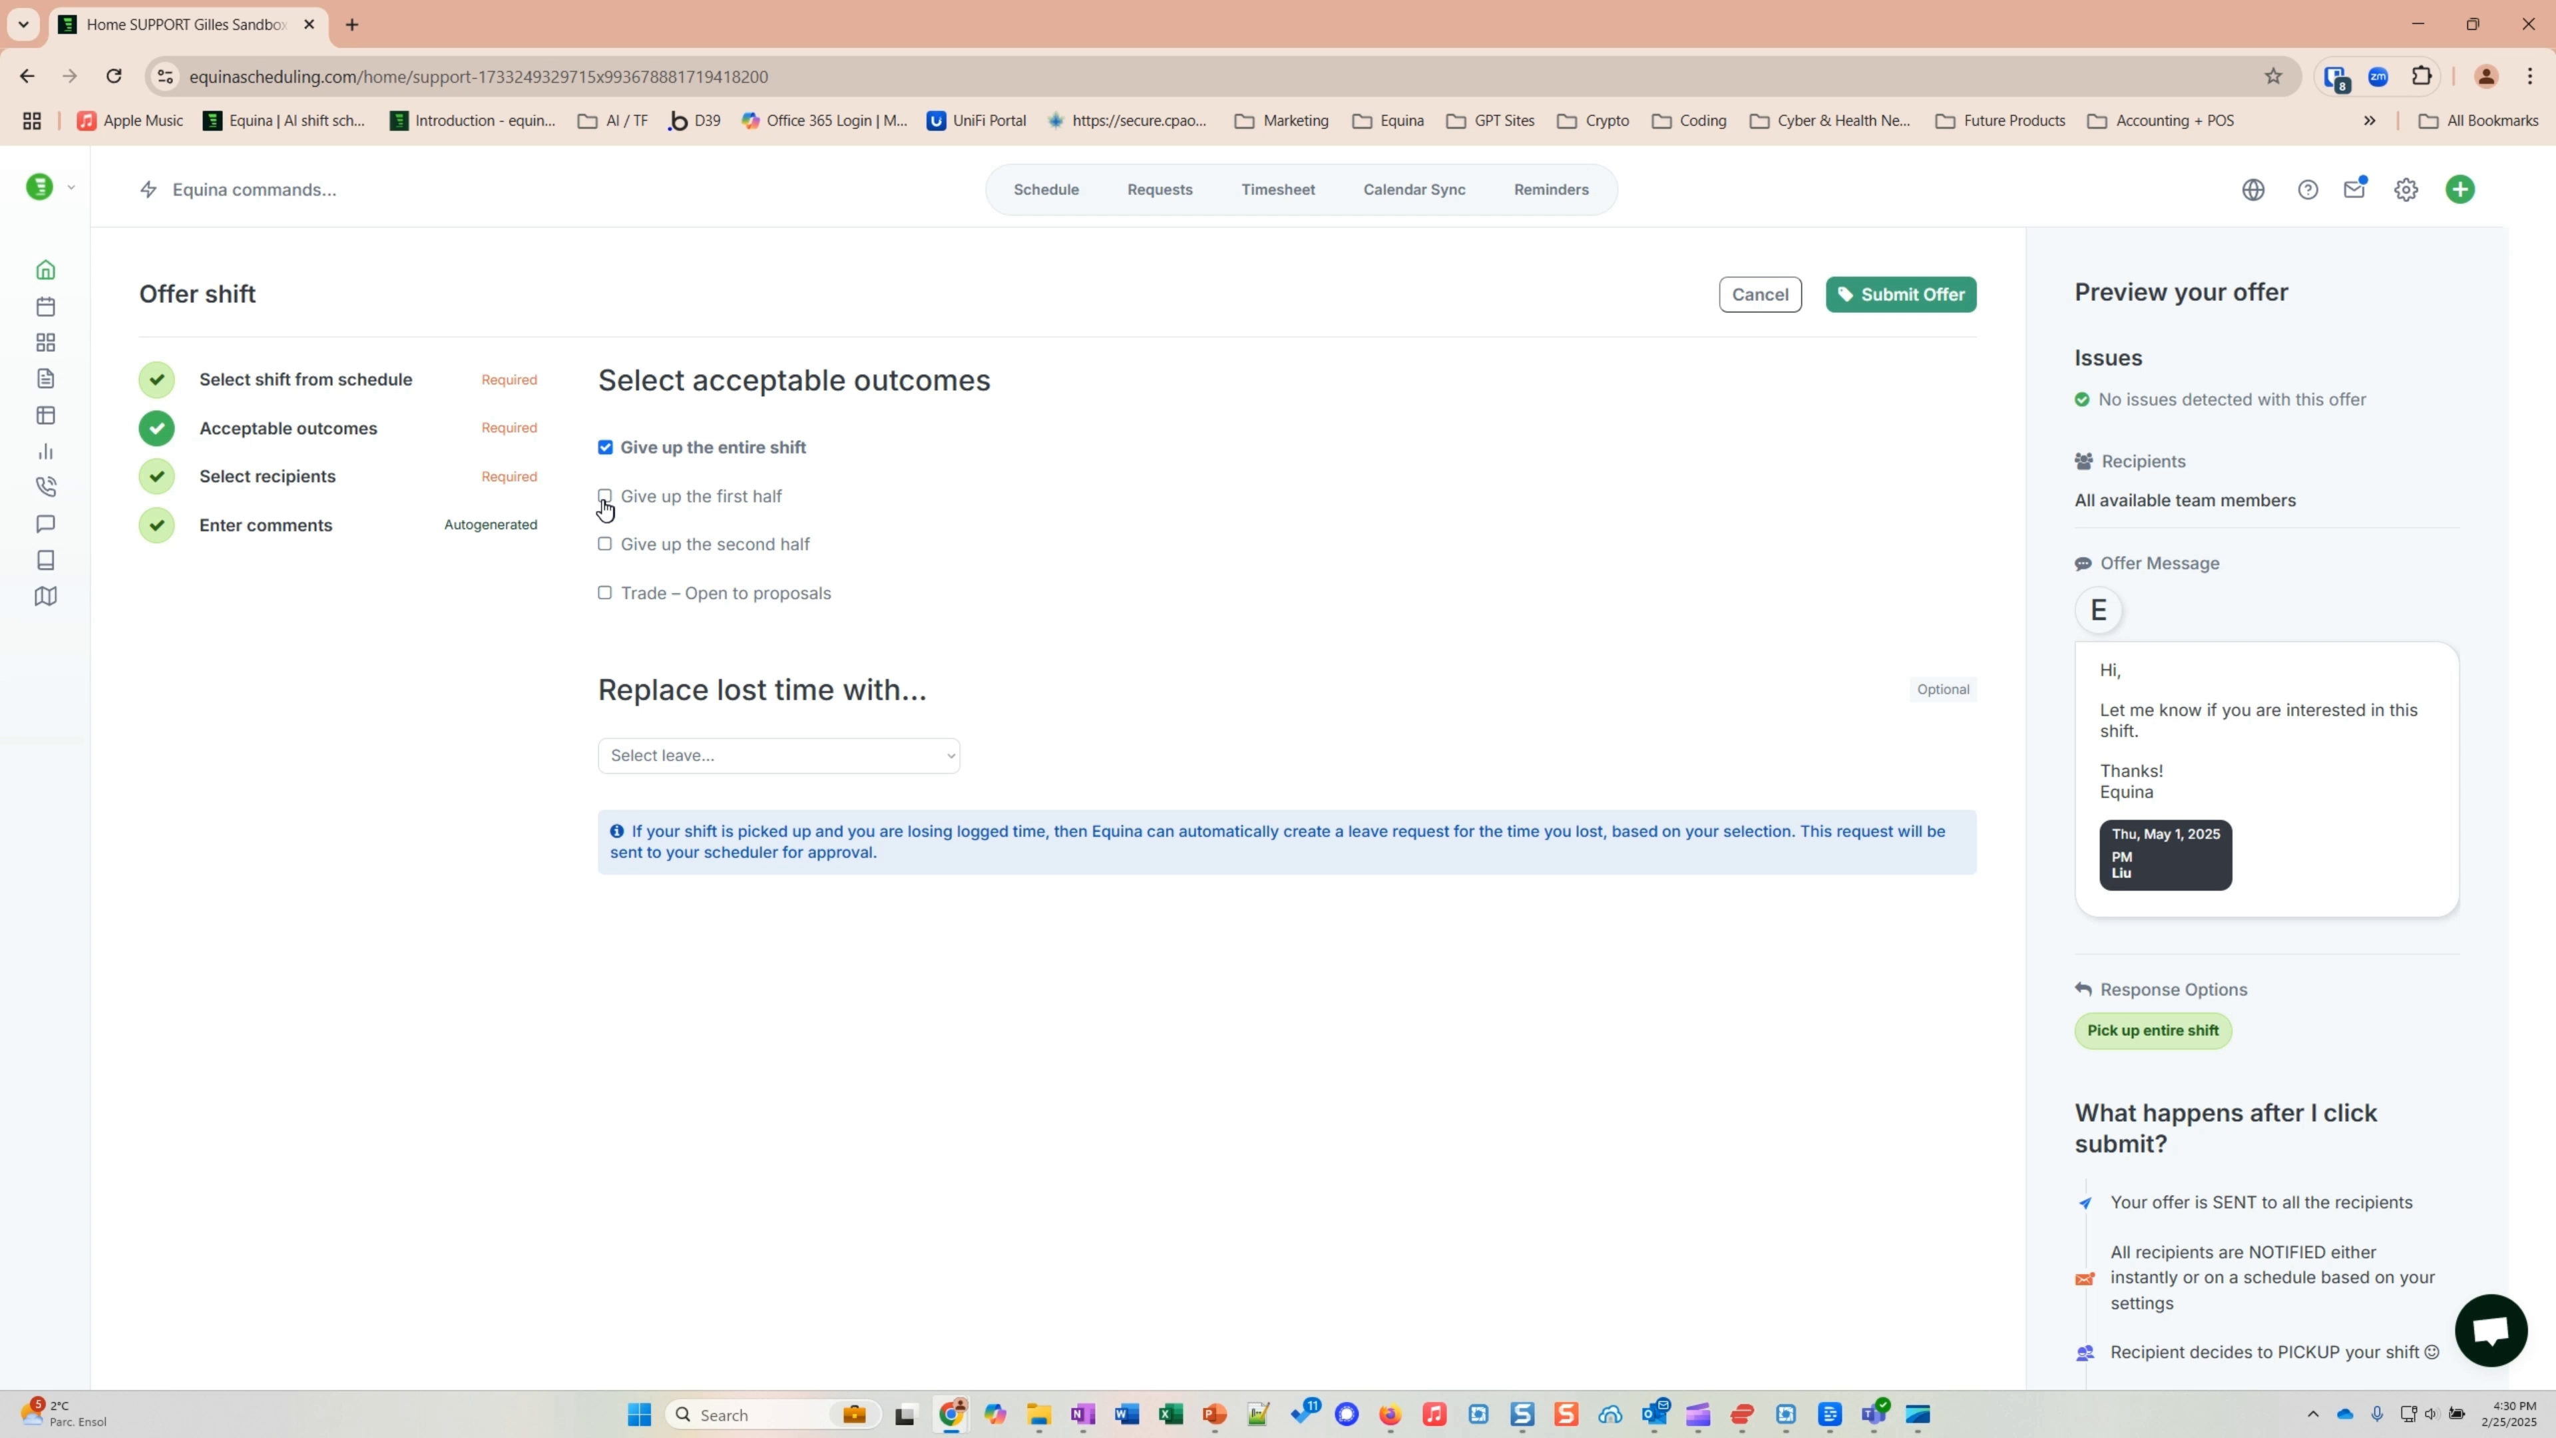Switch to the Timesheet tab

tap(1278, 188)
